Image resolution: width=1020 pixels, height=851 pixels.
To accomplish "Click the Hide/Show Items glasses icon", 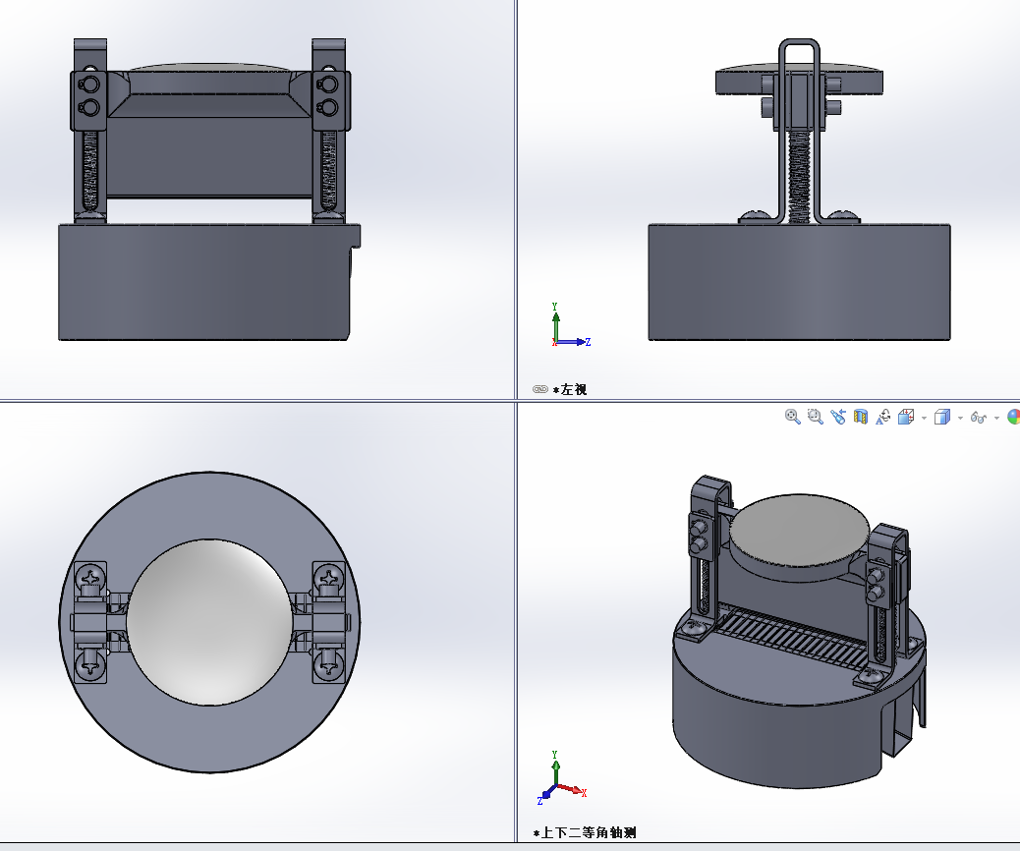I will pyautogui.click(x=979, y=417).
